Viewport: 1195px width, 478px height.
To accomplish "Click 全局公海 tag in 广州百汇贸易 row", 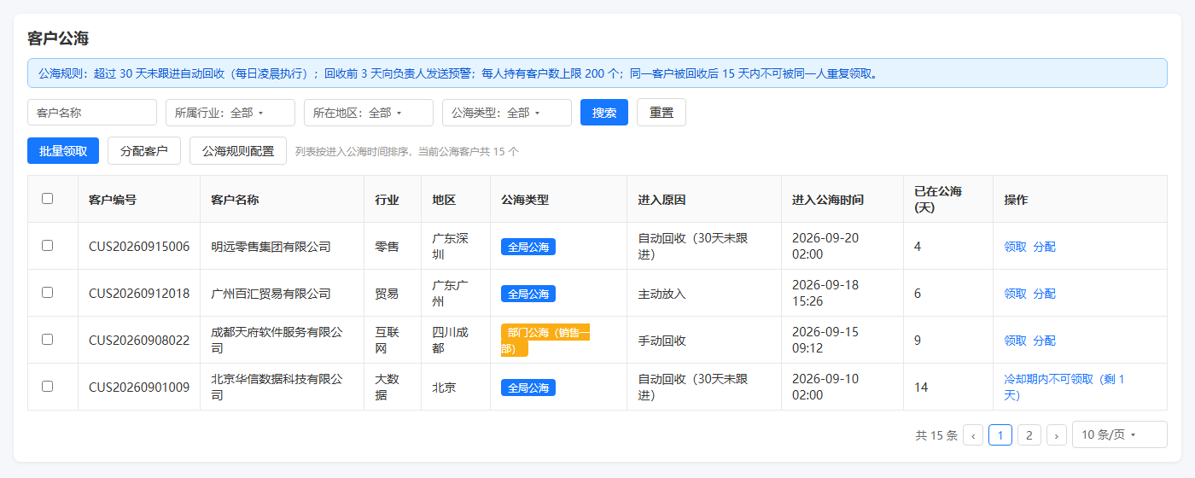I will (x=528, y=294).
